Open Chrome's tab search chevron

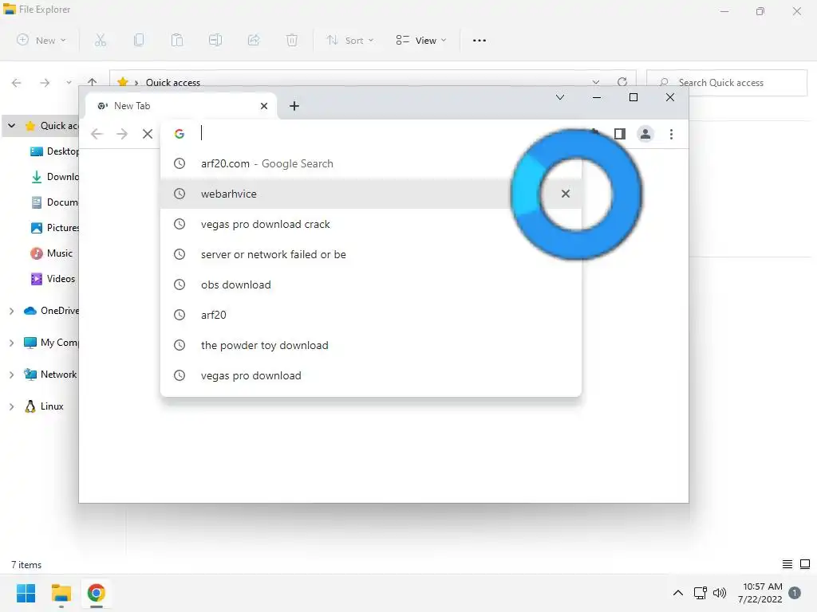(x=560, y=97)
